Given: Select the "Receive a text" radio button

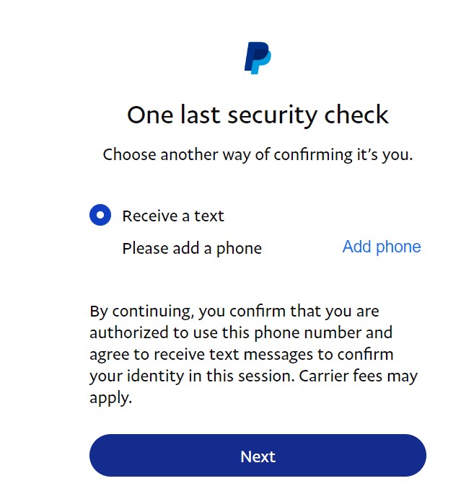Looking at the screenshot, I should click(x=100, y=215).
